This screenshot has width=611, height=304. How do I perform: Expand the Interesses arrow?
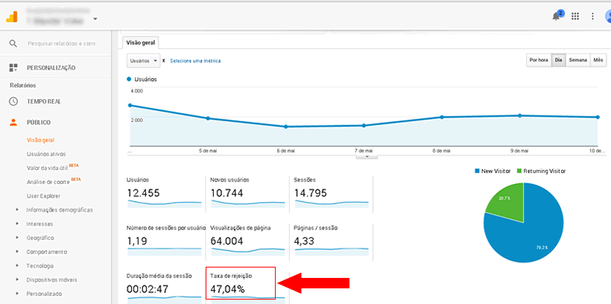17,224
